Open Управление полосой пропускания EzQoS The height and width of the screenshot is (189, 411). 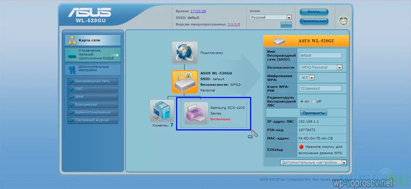coord(93,55)
